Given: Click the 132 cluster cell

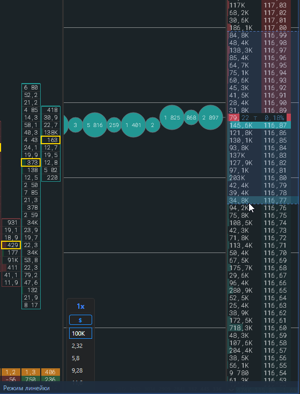Looking at the screenshot, I should tap(31, 290).
